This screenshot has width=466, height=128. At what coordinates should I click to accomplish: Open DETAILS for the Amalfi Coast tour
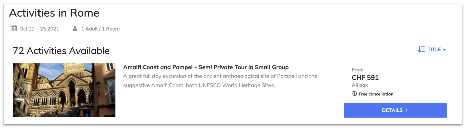coord(395,110)
